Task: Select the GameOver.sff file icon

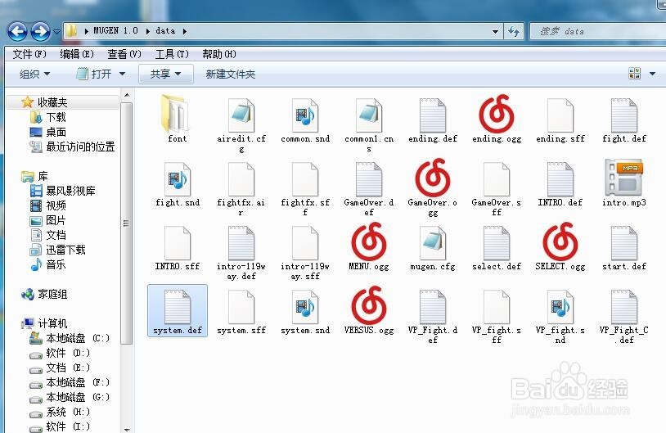Action: click(x=497, y=179)
